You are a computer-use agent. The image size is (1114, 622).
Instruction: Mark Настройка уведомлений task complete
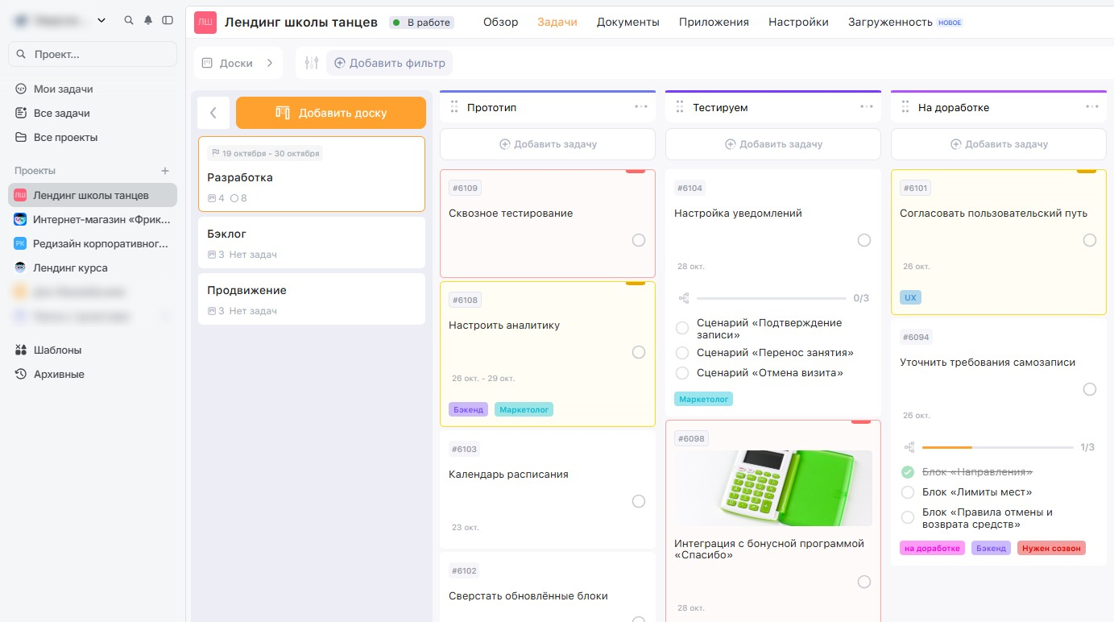[x=864, y=240]
